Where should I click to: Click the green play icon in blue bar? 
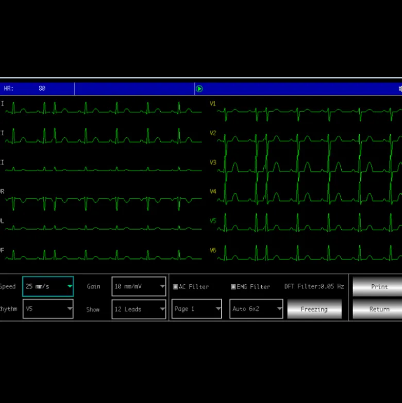click(199, 89)
